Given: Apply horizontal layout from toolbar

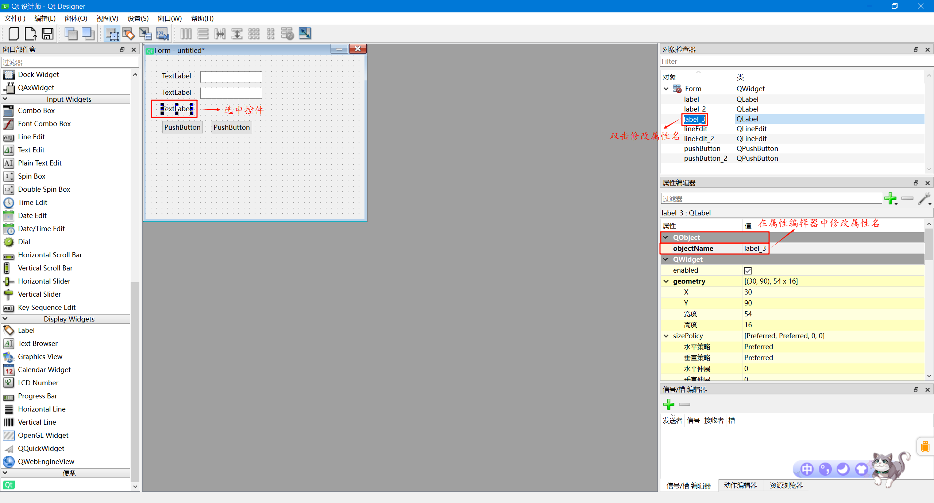Looking at the screenshot, I should tap(186, 34).
